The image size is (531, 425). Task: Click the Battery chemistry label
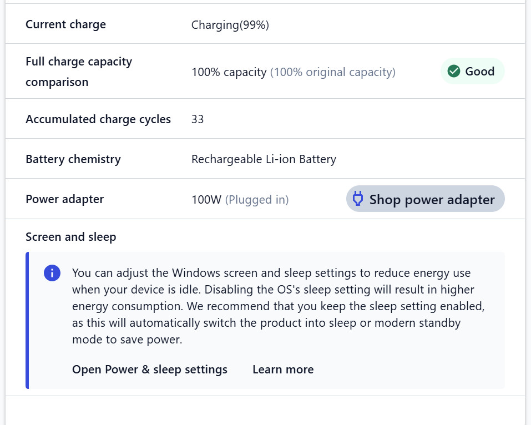click(x=73, y=159)
